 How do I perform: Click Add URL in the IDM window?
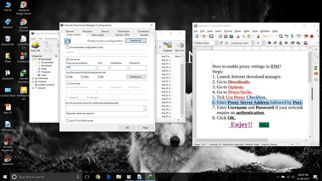point(35,47)
